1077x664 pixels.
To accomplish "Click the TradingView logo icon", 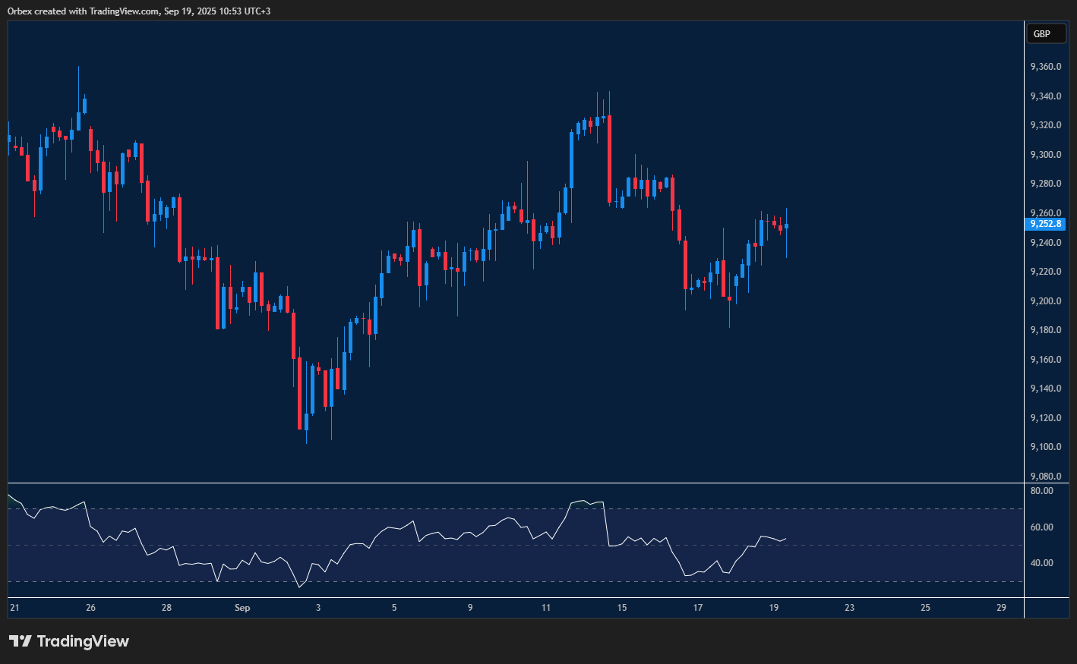I will point(21,641).
